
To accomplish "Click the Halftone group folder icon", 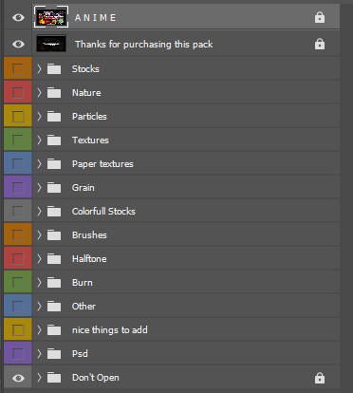I will click(x=54, y=258).
